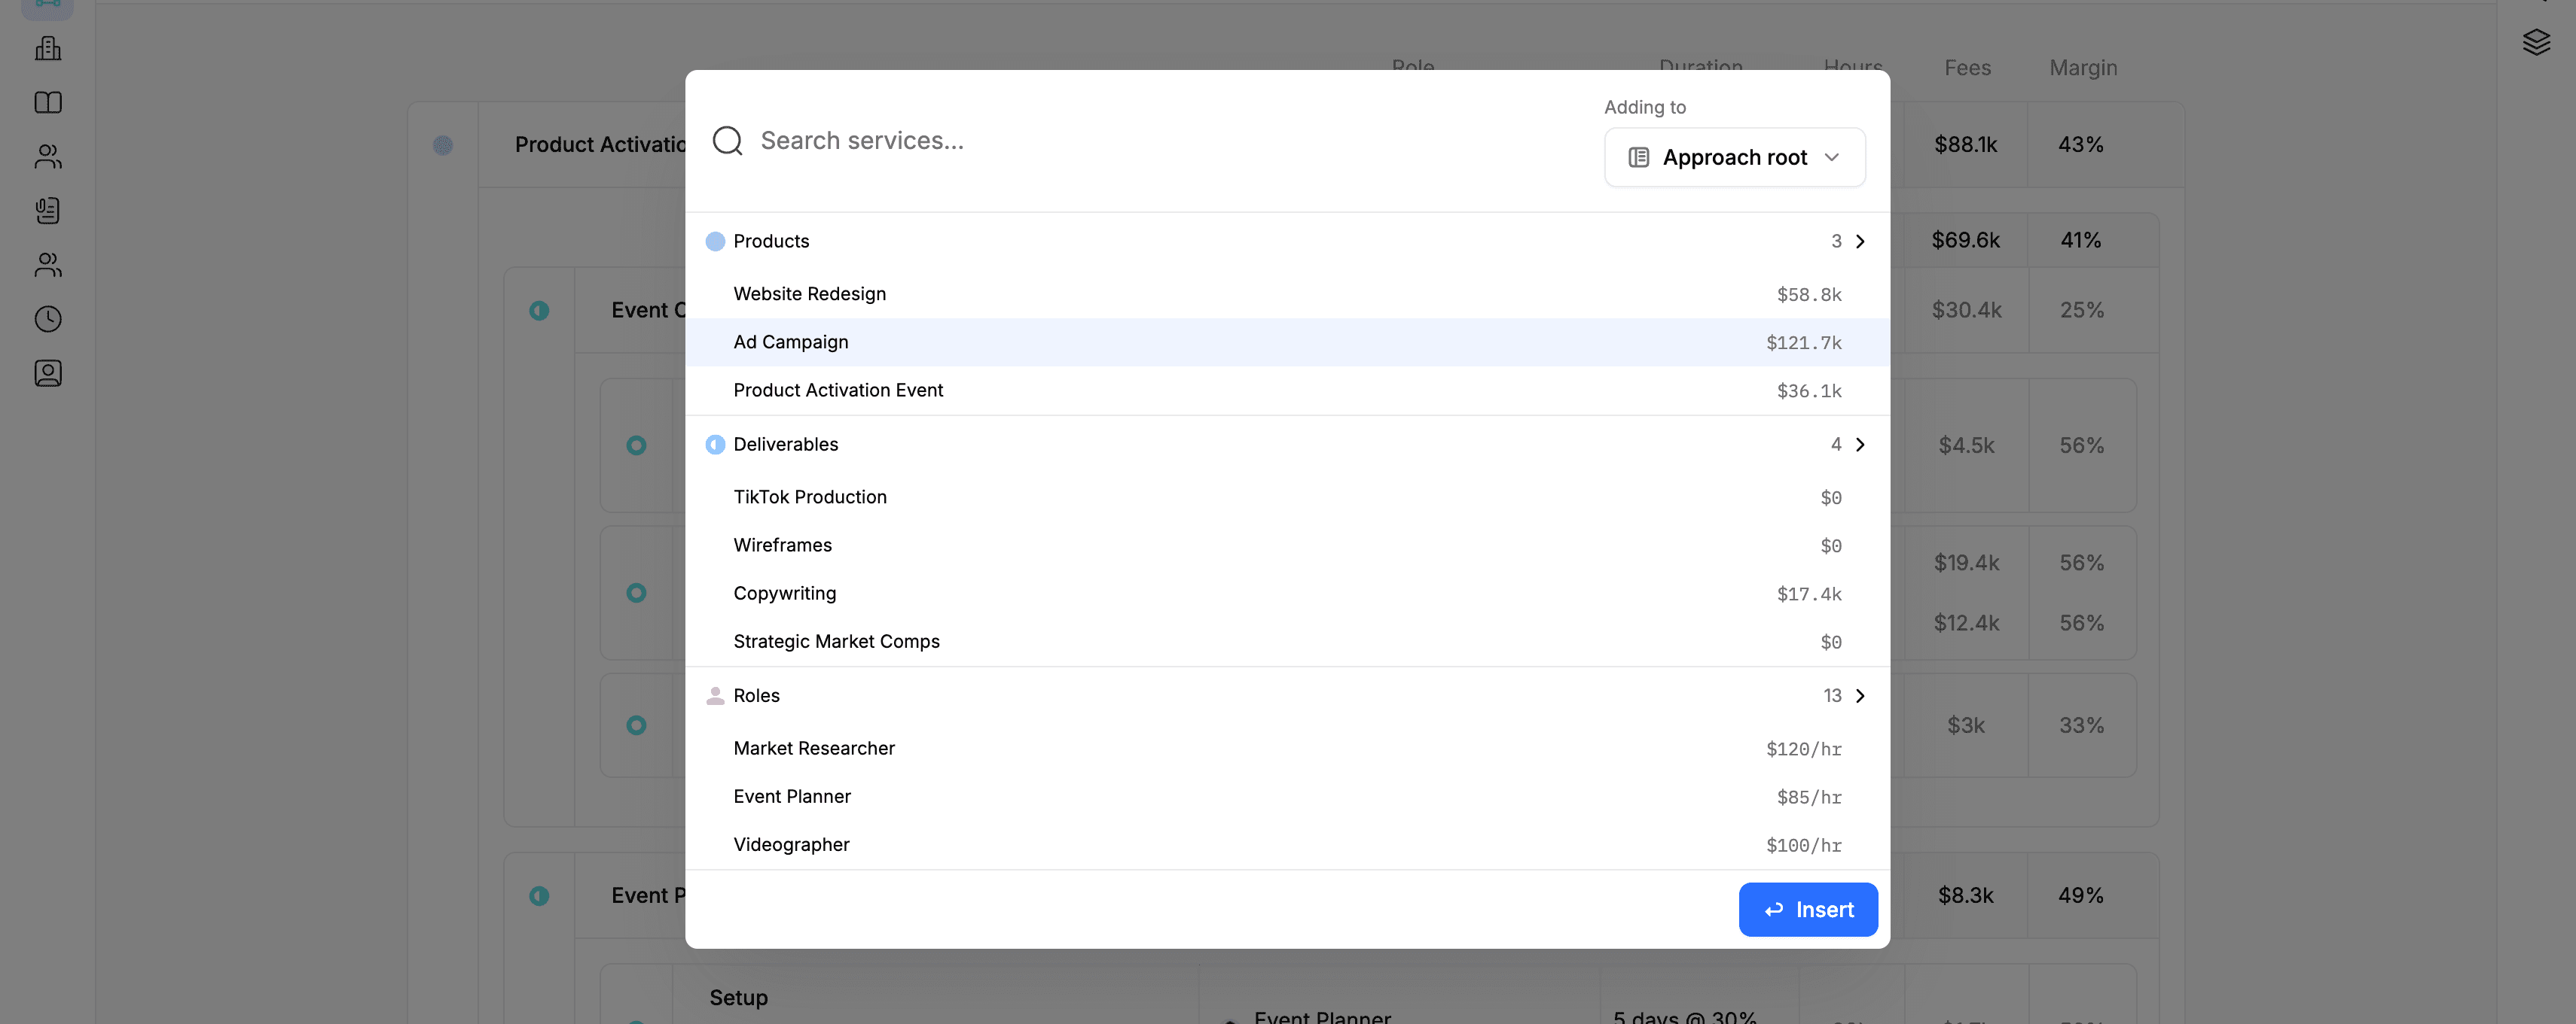Screen dimensions: 2576x1024
Task: Open the Adding to Approach root dropdown
Action: point(1734,156)
